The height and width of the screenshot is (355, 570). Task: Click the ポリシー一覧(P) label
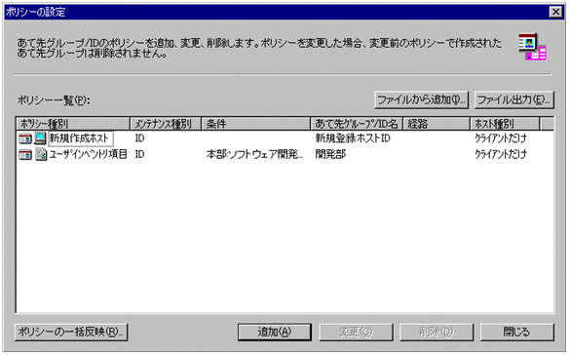pyautogui.click(x=54, y=100)
